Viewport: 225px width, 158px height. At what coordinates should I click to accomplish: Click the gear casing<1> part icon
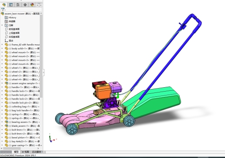click(6, 145)
